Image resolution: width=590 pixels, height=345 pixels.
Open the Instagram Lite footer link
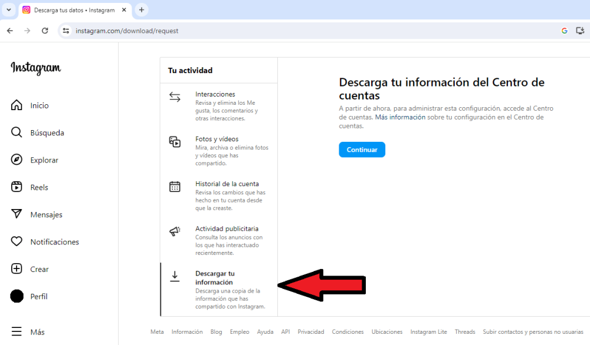428,332
